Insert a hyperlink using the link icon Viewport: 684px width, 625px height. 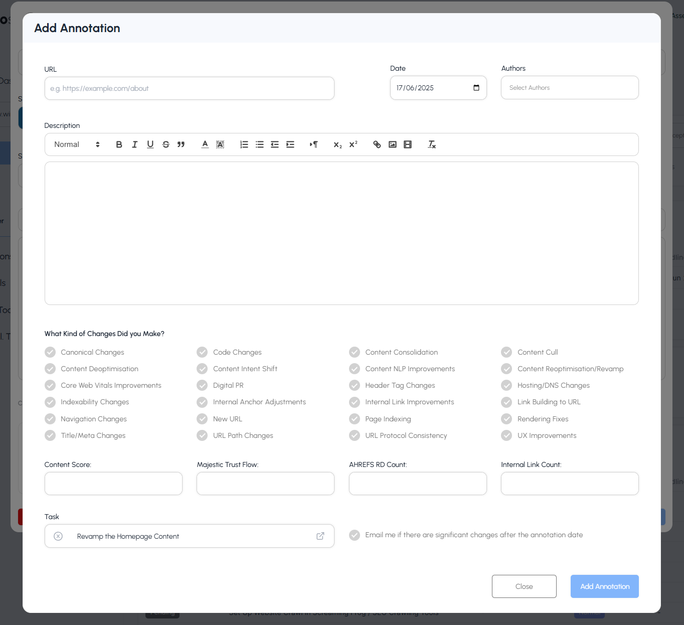(377, 144)
